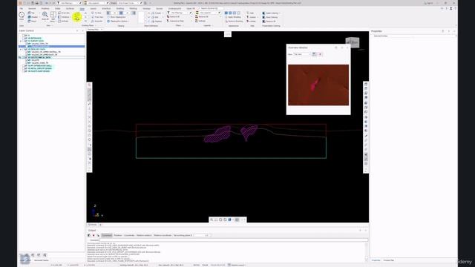475x267 pixels.
Task: Click Remove All in Presentation Coloring group
Action: (x=269, y=21)
